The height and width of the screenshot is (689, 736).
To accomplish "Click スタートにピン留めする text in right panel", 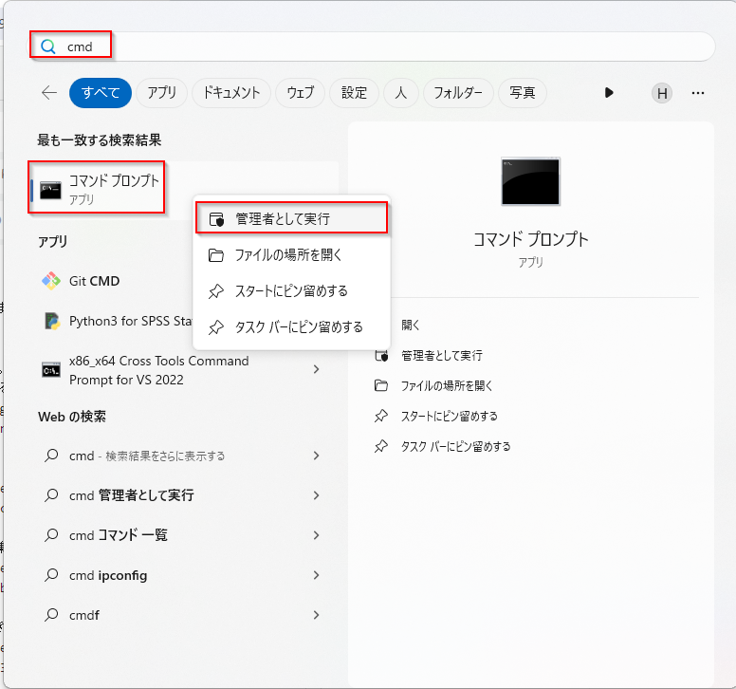I will (x=450, y=416).
